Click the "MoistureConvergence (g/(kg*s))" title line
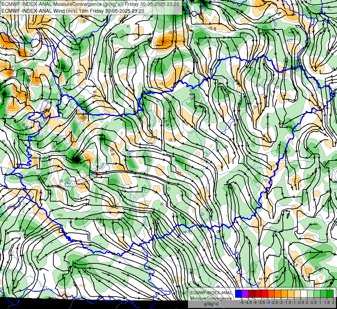This screenshot has width=337, height=309. [90, 4]
